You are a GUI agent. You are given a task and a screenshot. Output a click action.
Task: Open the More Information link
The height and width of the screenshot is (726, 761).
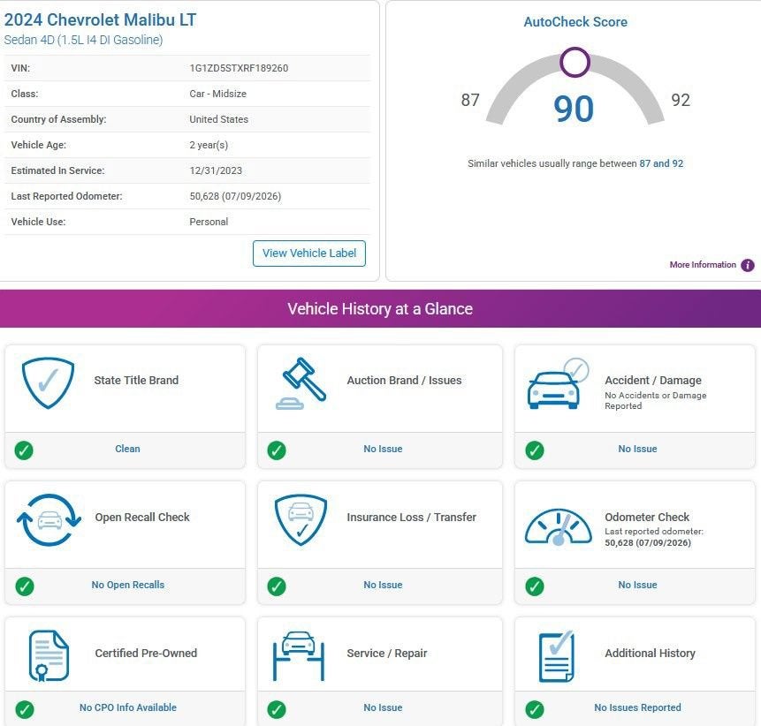pyautogui.click(x=703, y=265)
